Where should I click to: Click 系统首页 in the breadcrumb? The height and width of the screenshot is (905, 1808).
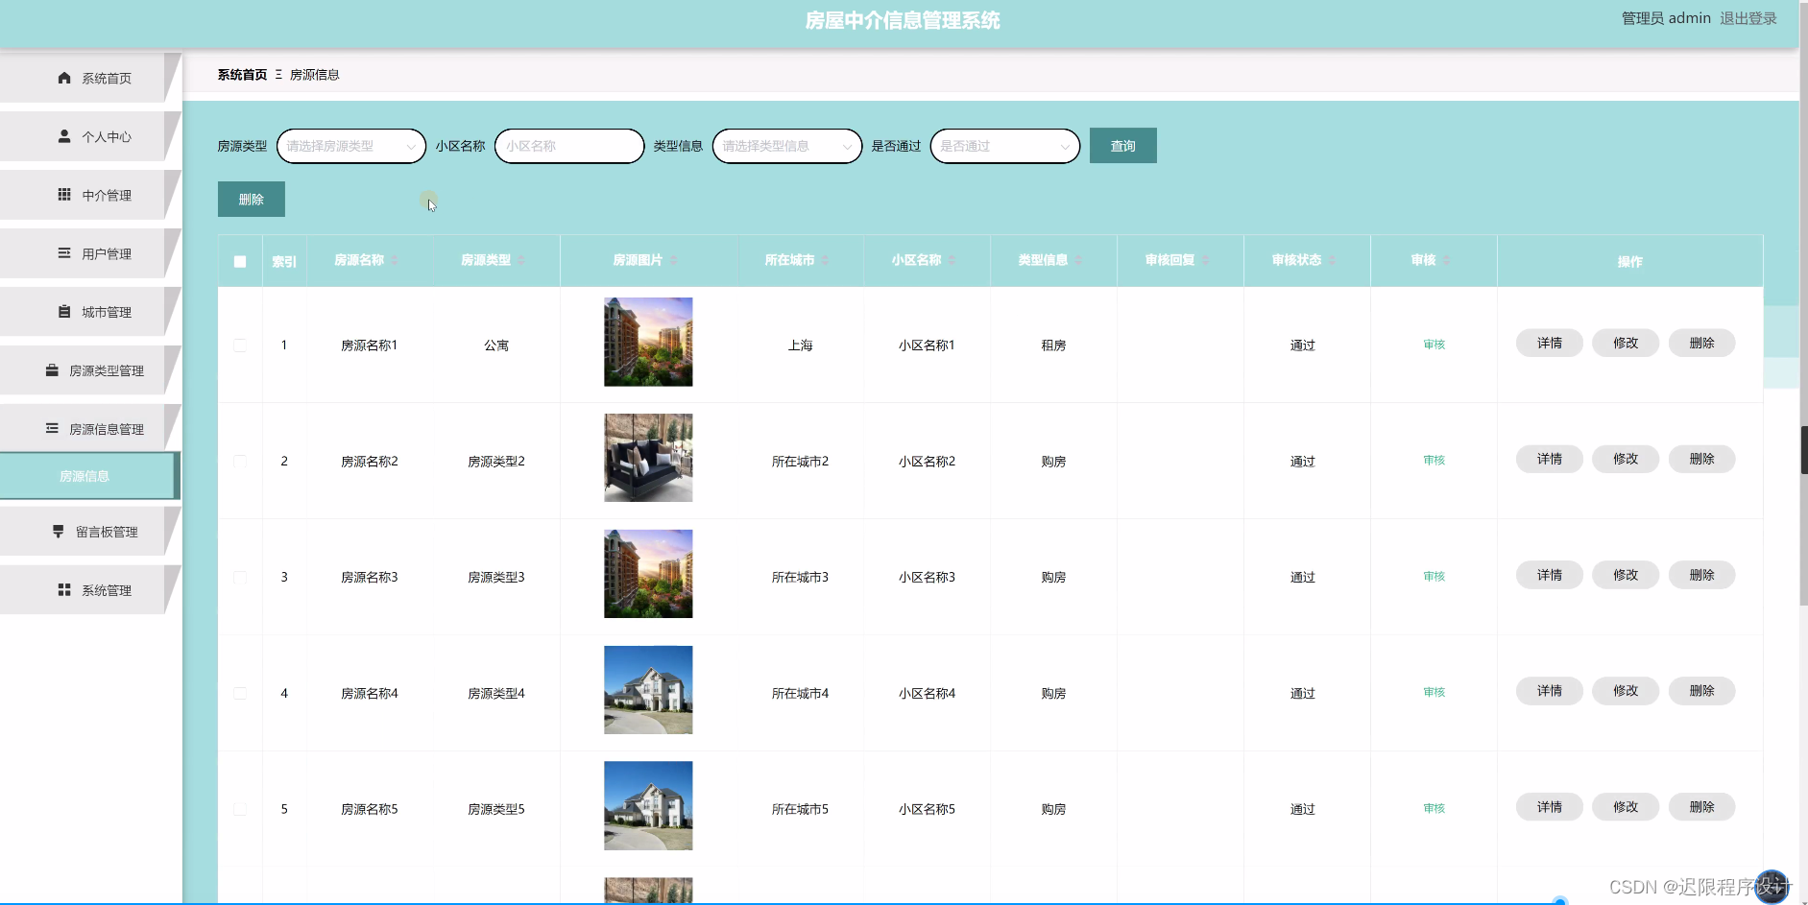(242, 74)
